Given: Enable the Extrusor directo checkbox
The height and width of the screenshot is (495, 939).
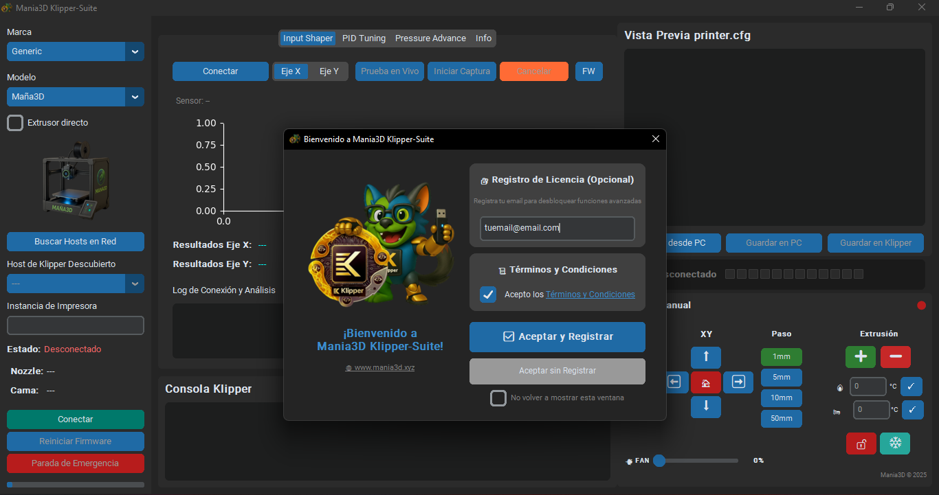Looking at the screenshot, I should coord(15,123).
